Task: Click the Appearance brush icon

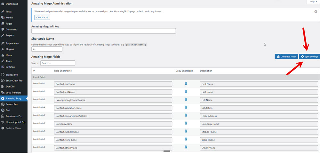Action: (x=3, y=43)
